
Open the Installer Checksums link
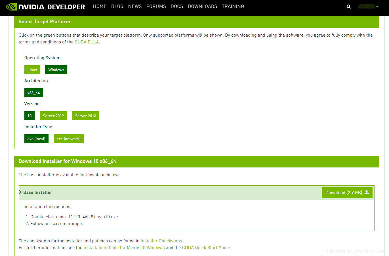point(161,241)
